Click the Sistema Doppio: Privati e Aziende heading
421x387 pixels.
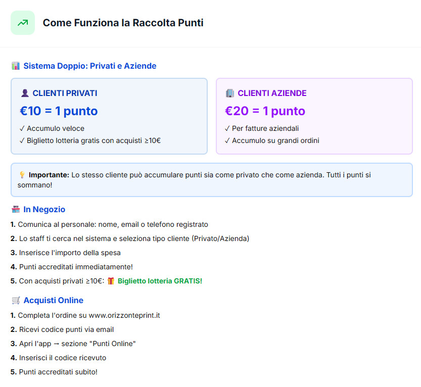coord(89,66)
